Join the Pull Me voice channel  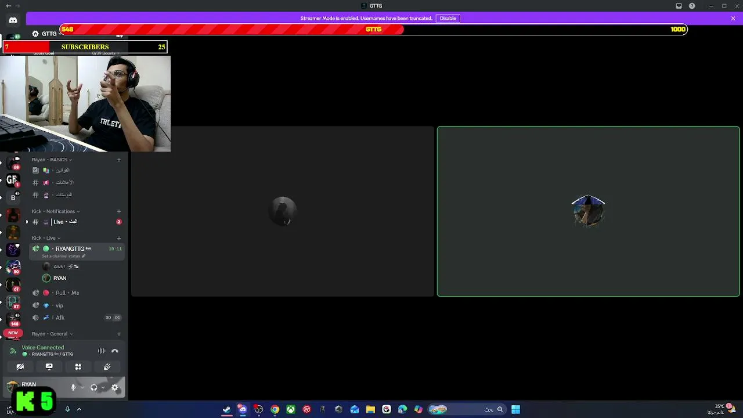tap(77, 293)
